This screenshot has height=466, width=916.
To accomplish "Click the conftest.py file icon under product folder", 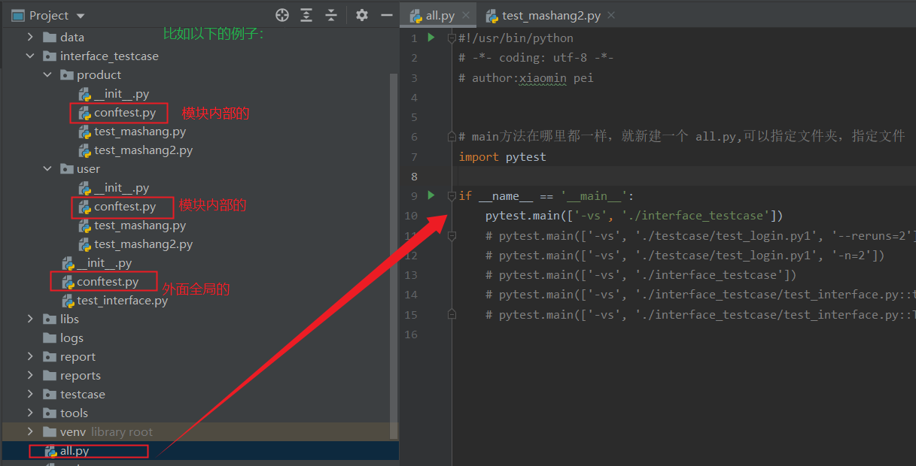I will click(x=85, y=112).
